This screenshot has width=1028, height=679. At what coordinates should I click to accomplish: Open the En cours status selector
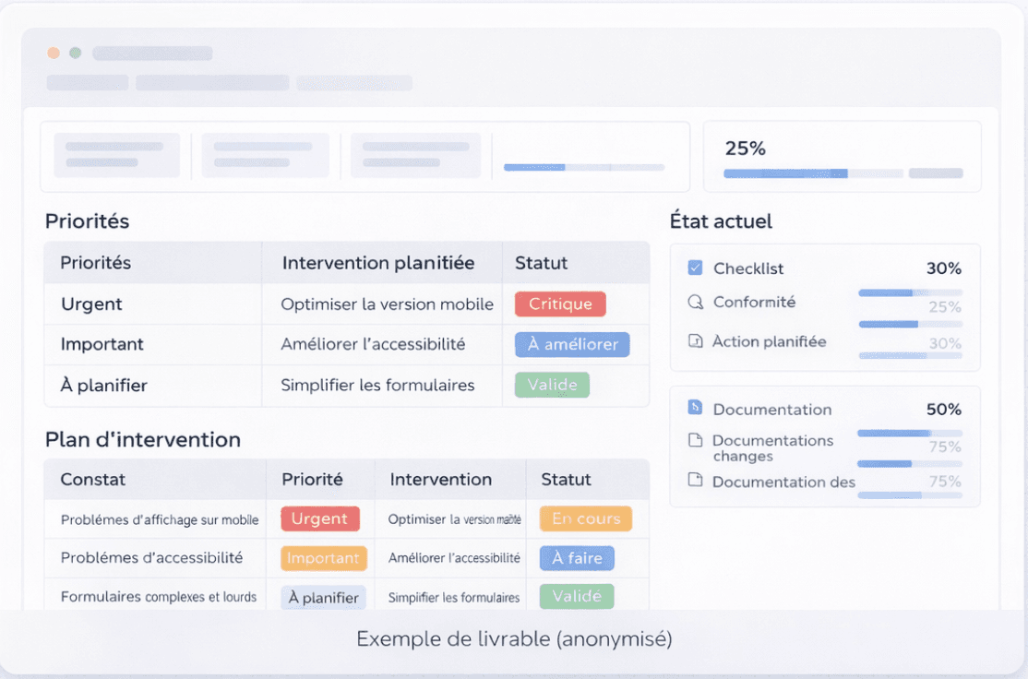point(586,518)
